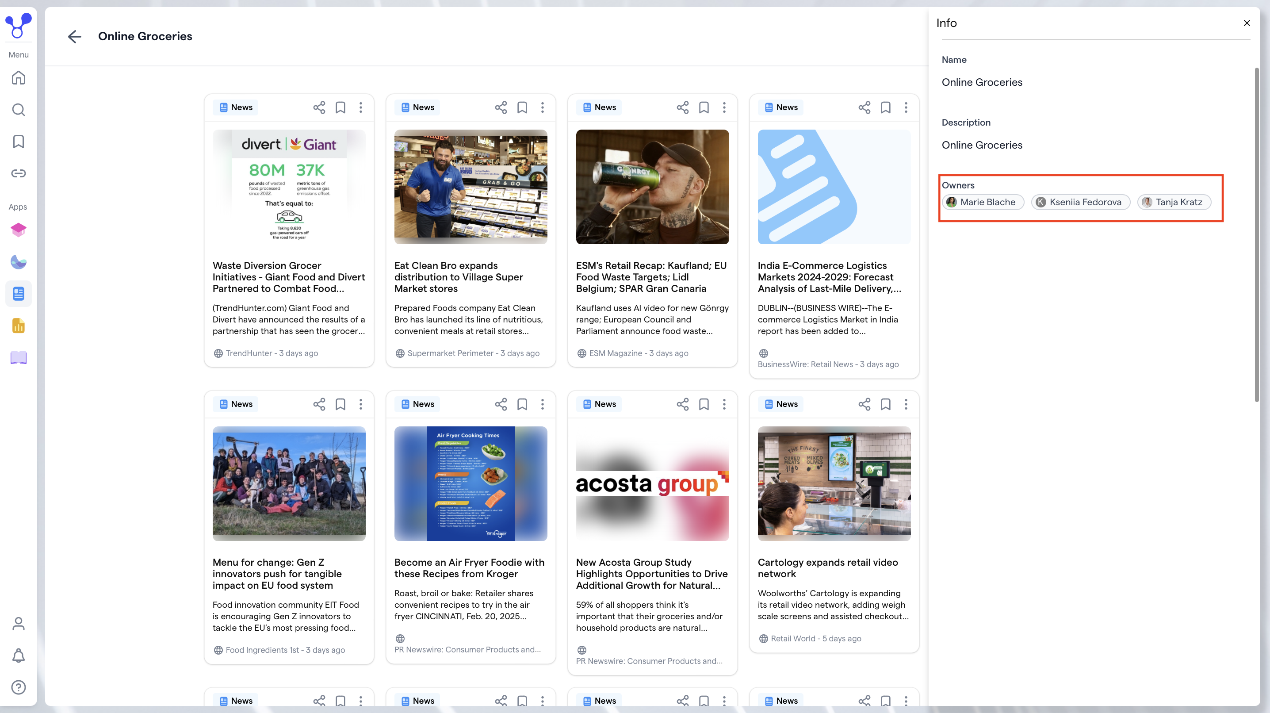Screen dimensions: 1270x713
Task: Open user profile from sidebar
Action: pos(18,624)
